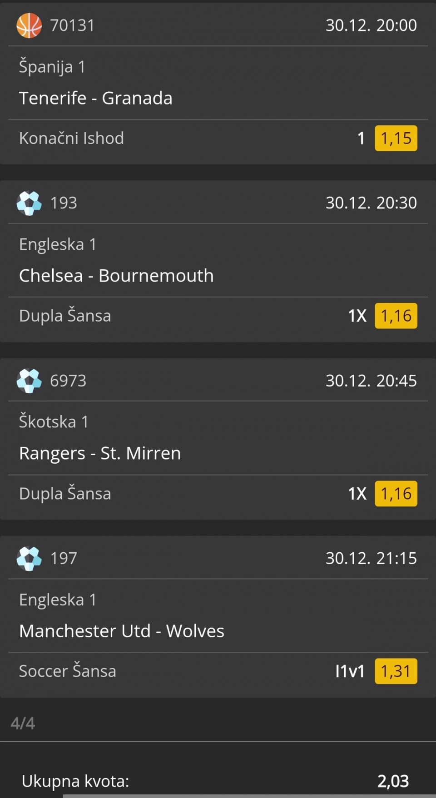
Task: Open the Chelsea - Bournemouth match
Action: click(x=116, y=276)
